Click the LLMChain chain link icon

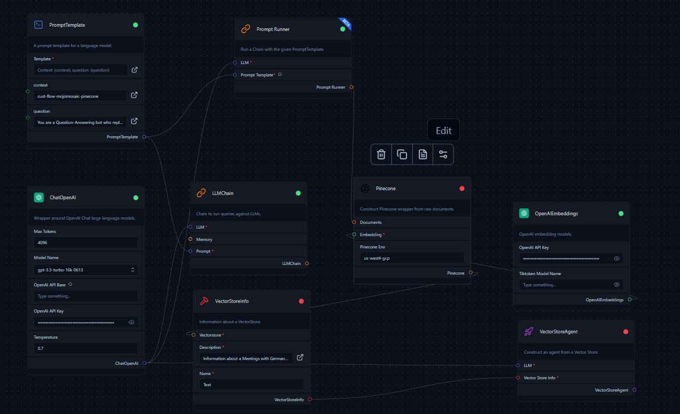[201, 193]
